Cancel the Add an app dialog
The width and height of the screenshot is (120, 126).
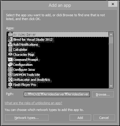coord(104,118)
